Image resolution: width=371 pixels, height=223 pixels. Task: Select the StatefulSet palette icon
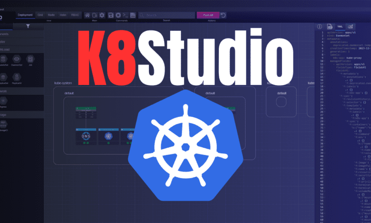pyautogui.click(x=3, y=59)
